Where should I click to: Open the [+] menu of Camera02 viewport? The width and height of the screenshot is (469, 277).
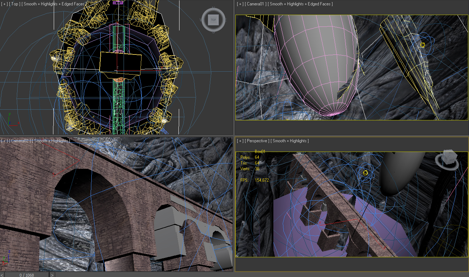tap(5, 141)
